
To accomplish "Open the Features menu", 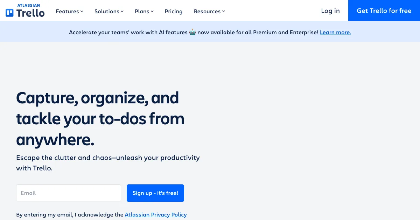I will tap(67, 12).
